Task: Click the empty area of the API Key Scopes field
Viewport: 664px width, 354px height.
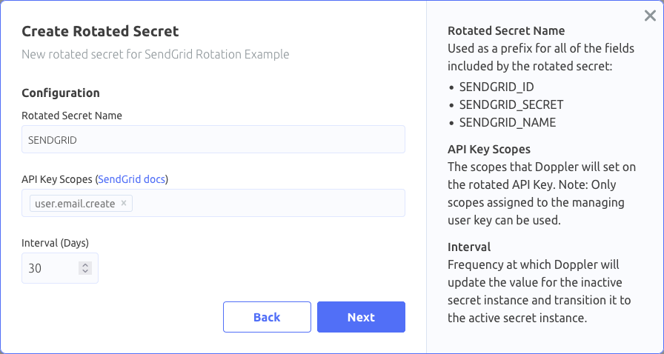Action: coord(267,203)
